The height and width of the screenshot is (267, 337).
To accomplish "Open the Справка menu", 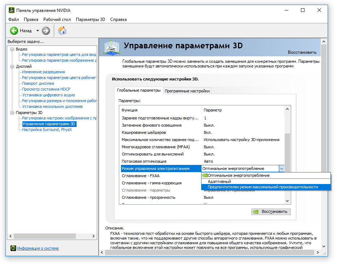I will 118,19.
